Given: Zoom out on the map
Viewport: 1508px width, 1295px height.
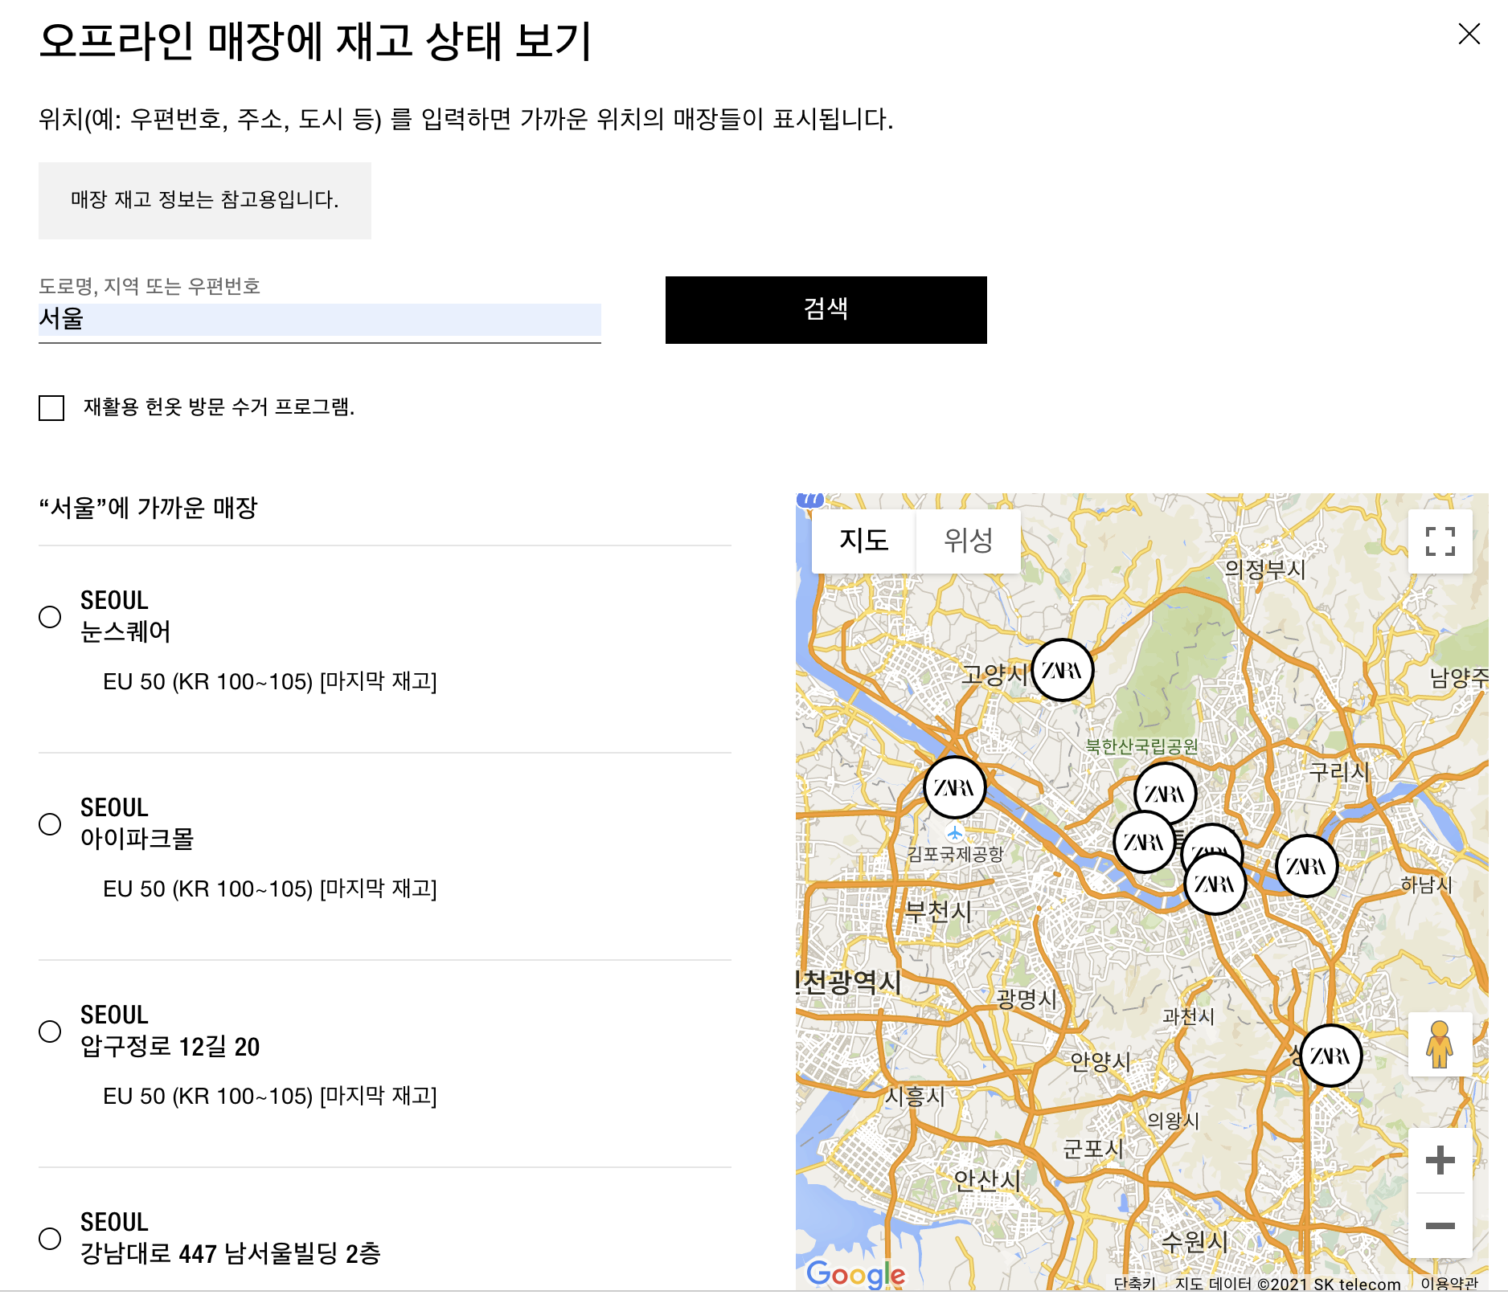Looking at the screenshot, I should point(1440,1225).
